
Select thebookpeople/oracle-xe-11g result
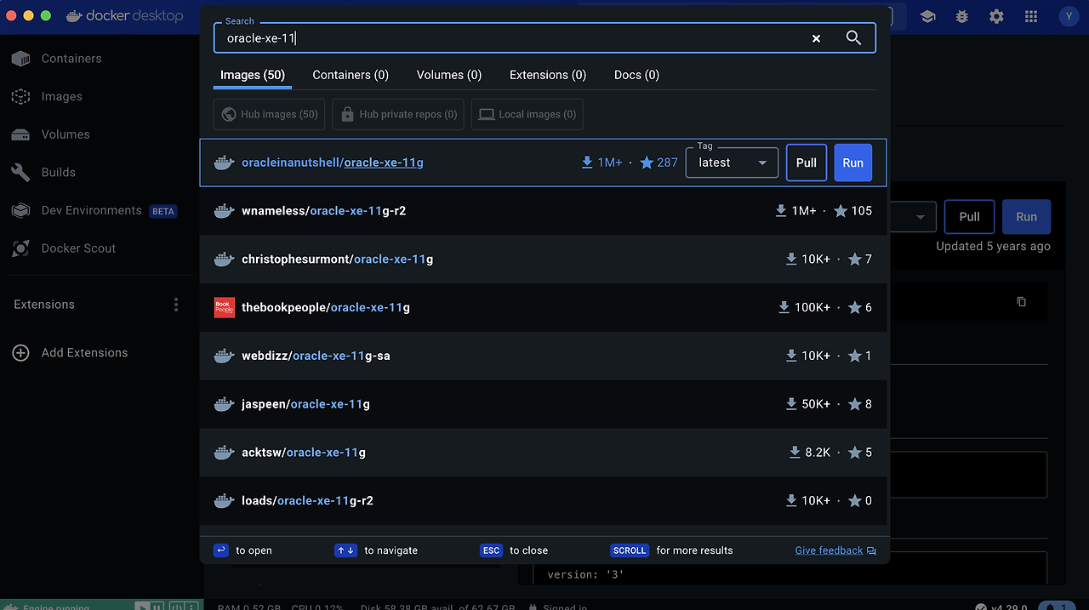tap(543, 307)
